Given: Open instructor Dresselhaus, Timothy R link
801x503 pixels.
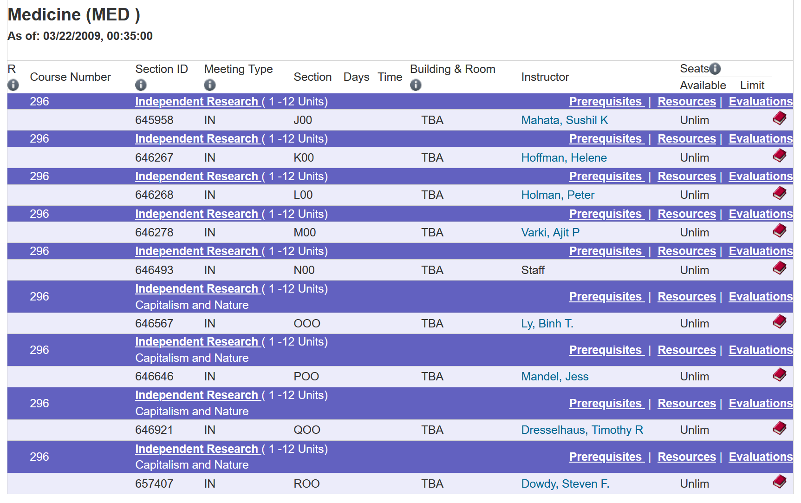Looking at the screenshot, I should tap(582, 430).
